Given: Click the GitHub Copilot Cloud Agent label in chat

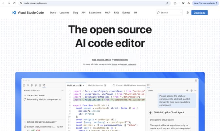Looking at the screenshot, I should [x=169, y=112].
